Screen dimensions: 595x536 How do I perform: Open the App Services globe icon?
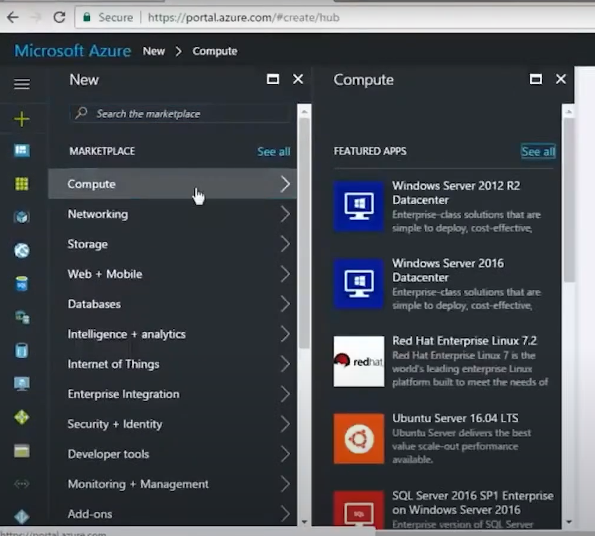[21, 250]
